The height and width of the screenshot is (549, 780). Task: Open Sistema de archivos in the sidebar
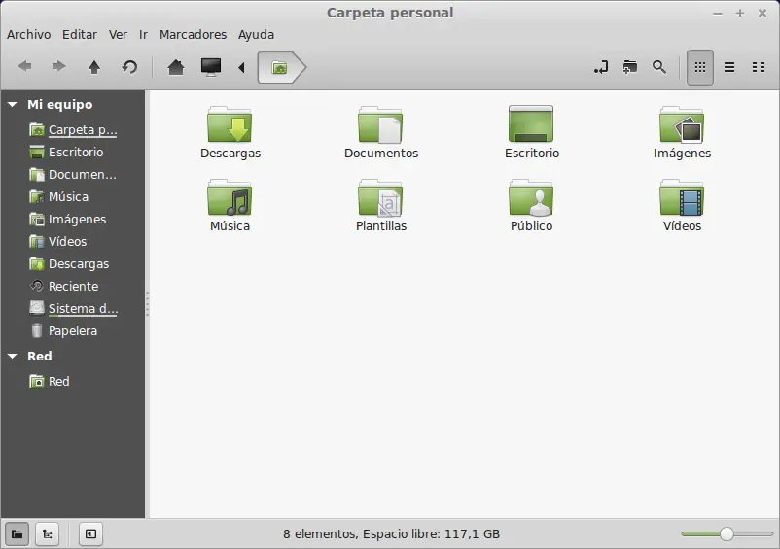coord(73,309)
